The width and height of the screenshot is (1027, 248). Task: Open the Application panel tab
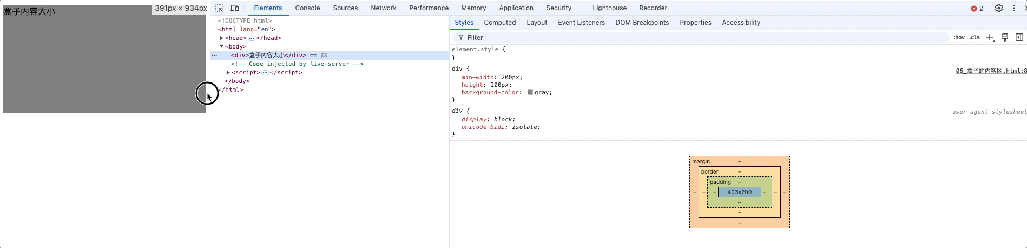click(516, 8)
